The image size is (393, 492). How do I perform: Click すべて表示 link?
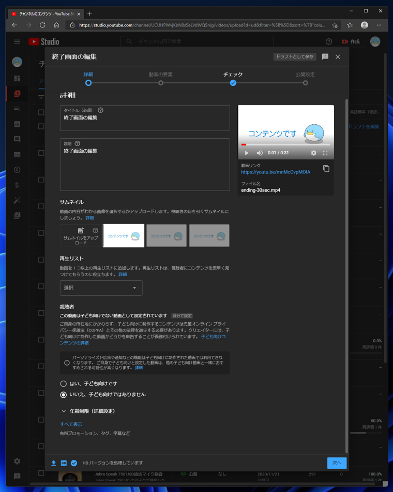[x=71, y=424]
